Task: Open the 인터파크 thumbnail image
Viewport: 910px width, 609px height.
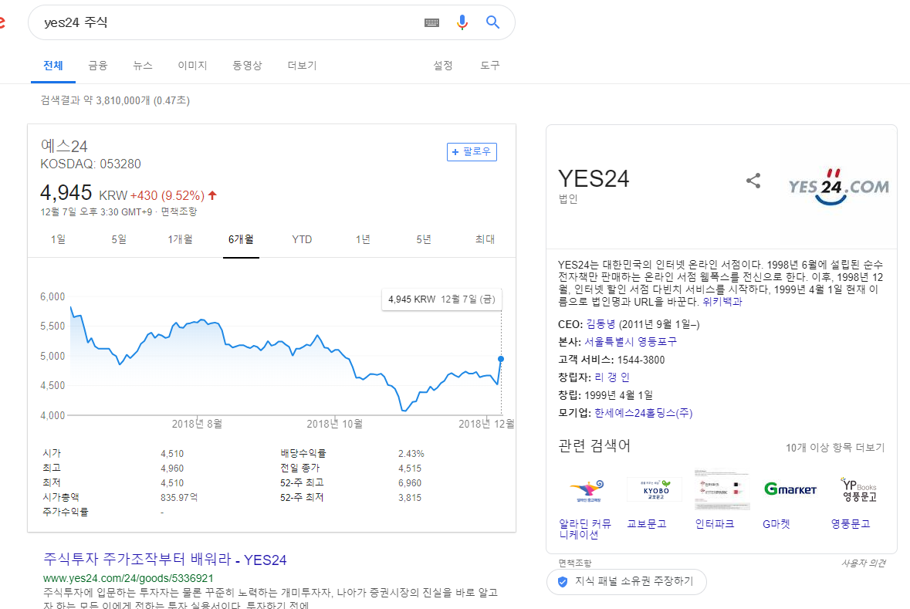Action: tap(722, 489)
